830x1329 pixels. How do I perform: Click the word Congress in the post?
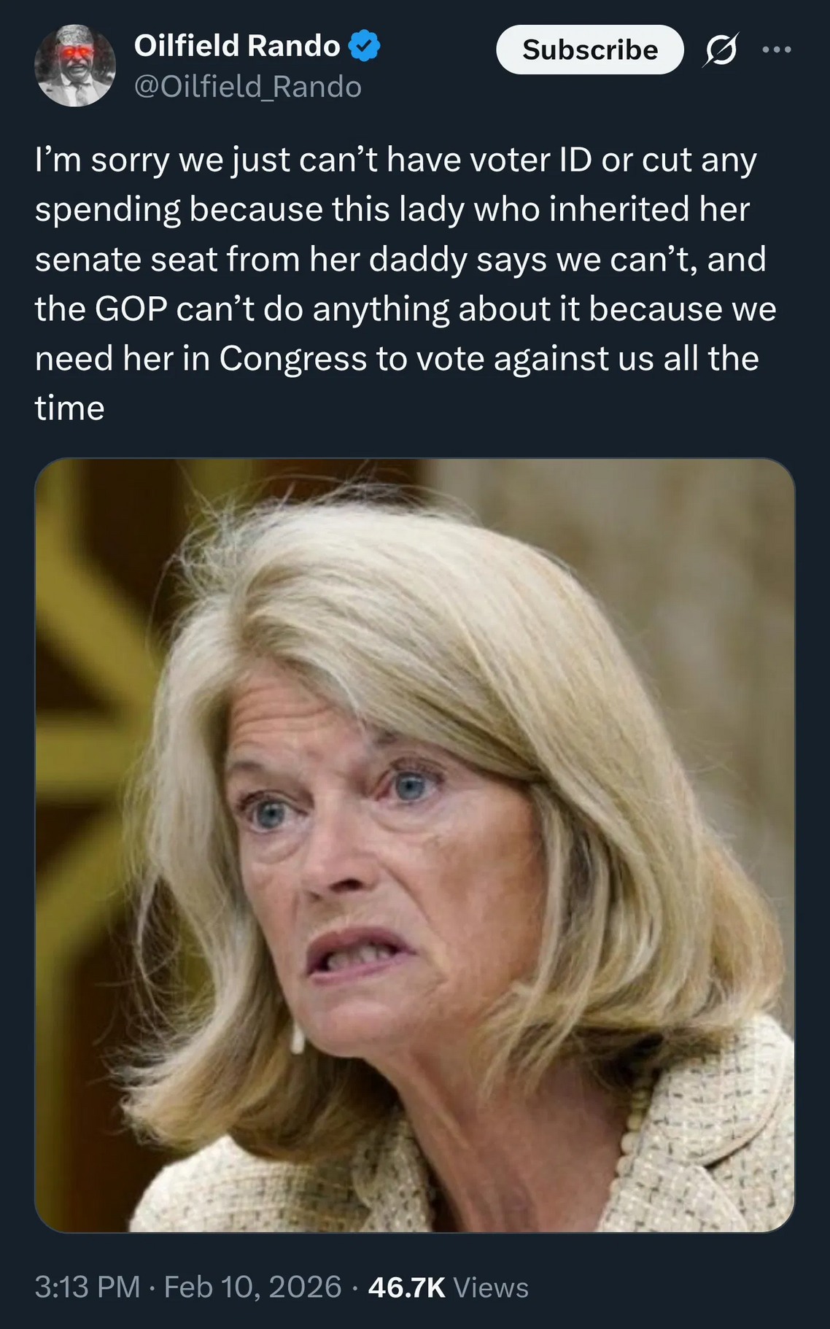pos(293,359)
